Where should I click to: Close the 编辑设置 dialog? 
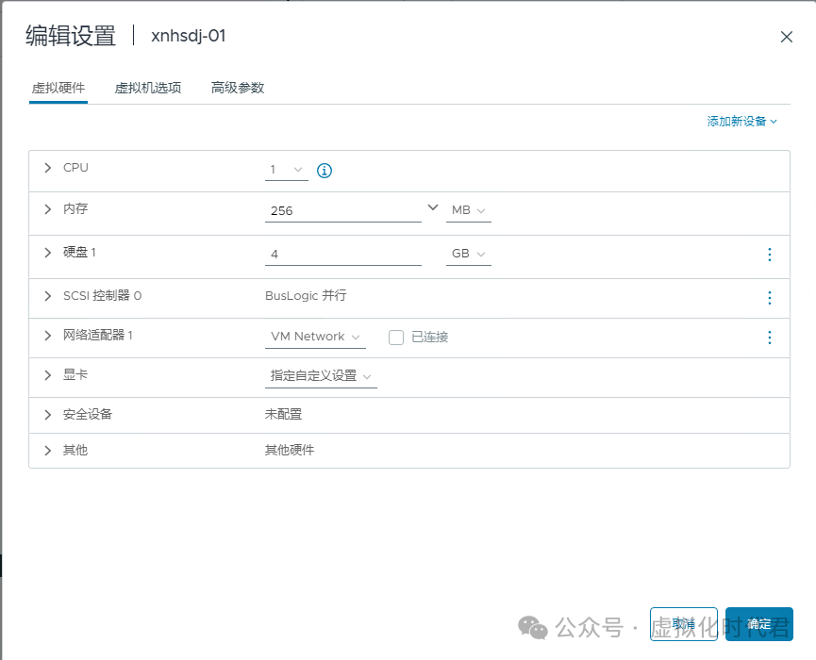point(787,37)
